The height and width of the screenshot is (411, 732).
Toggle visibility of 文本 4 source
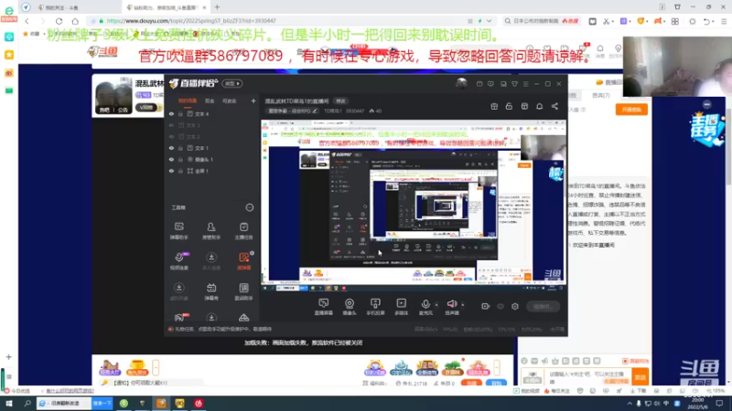171,113
